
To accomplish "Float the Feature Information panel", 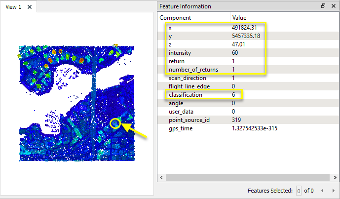I will coord(323,6).
